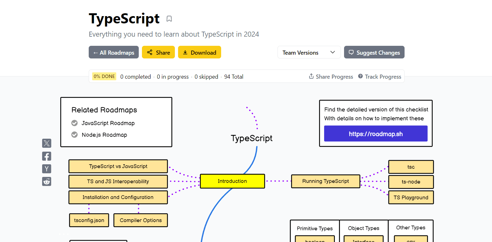This screenshot has height=242, width=492.
Task: Open the tsconfig.json topic node
Action: tap(89, 220)
